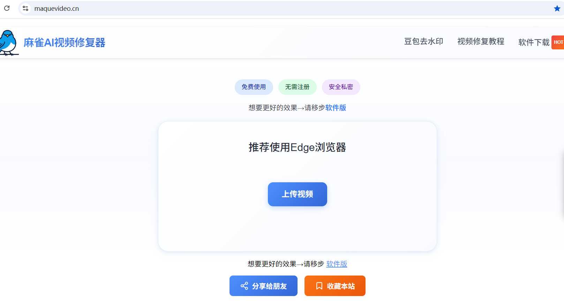Click the 推荐使用Edge浏览器 heading text
The height and width of the screenshot is (303, 564).
click(x=298, y=147)
